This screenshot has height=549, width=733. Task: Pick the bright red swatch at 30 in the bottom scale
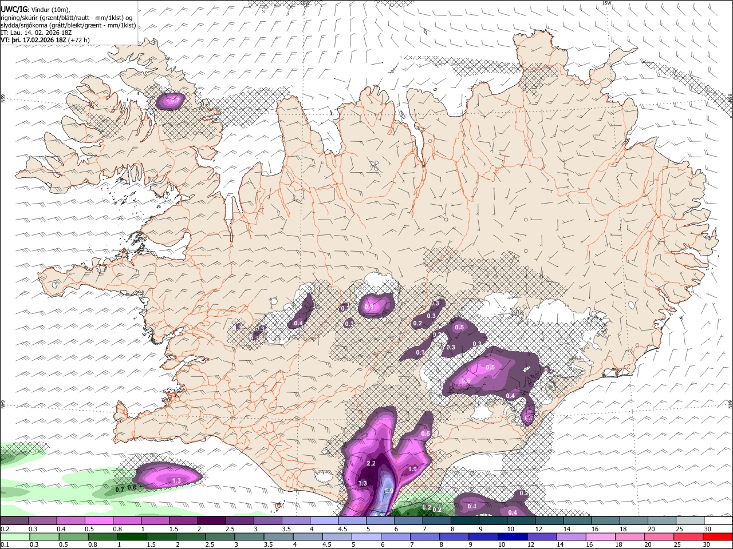(718, 537)
